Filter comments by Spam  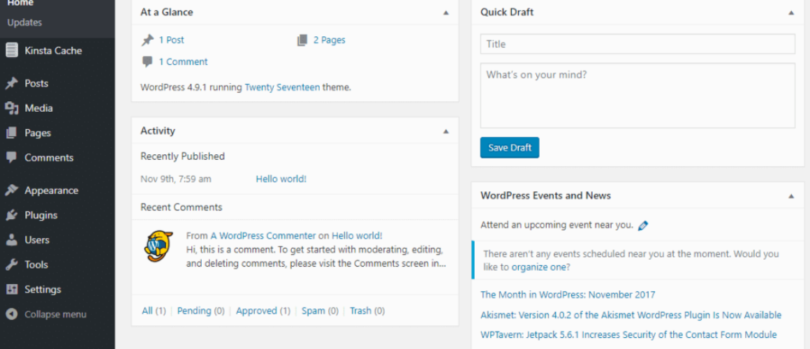click(x=314, y=311)
